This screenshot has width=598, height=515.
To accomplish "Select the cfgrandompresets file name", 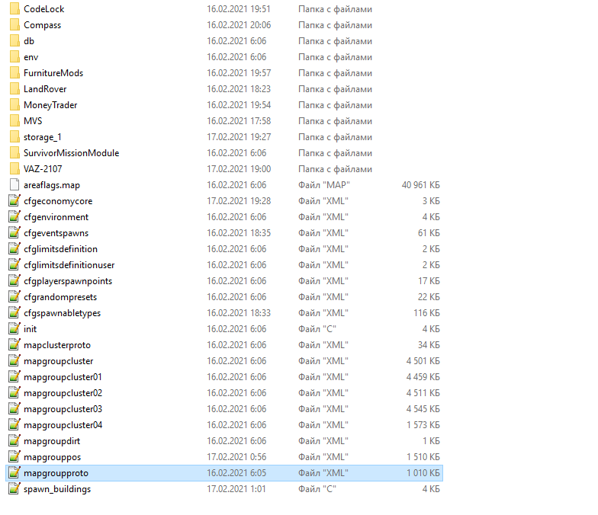I will (60, 297).
